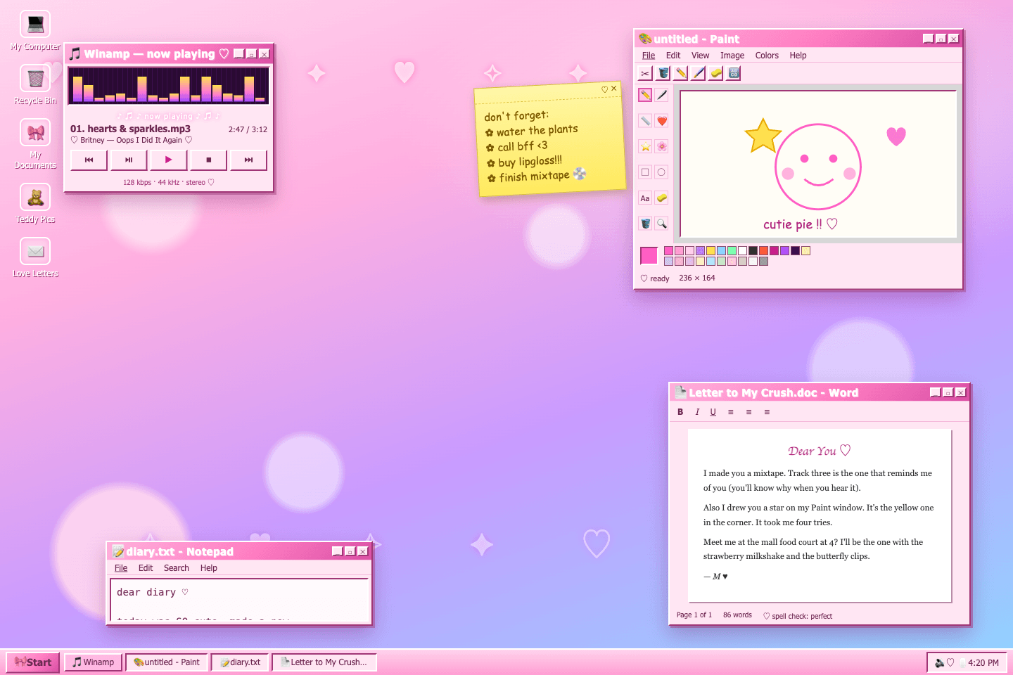Viewport: 1013px width, 675px height.
Task: Click the ABCD text icon in Paint's toolbar
Action: point(734,73)
